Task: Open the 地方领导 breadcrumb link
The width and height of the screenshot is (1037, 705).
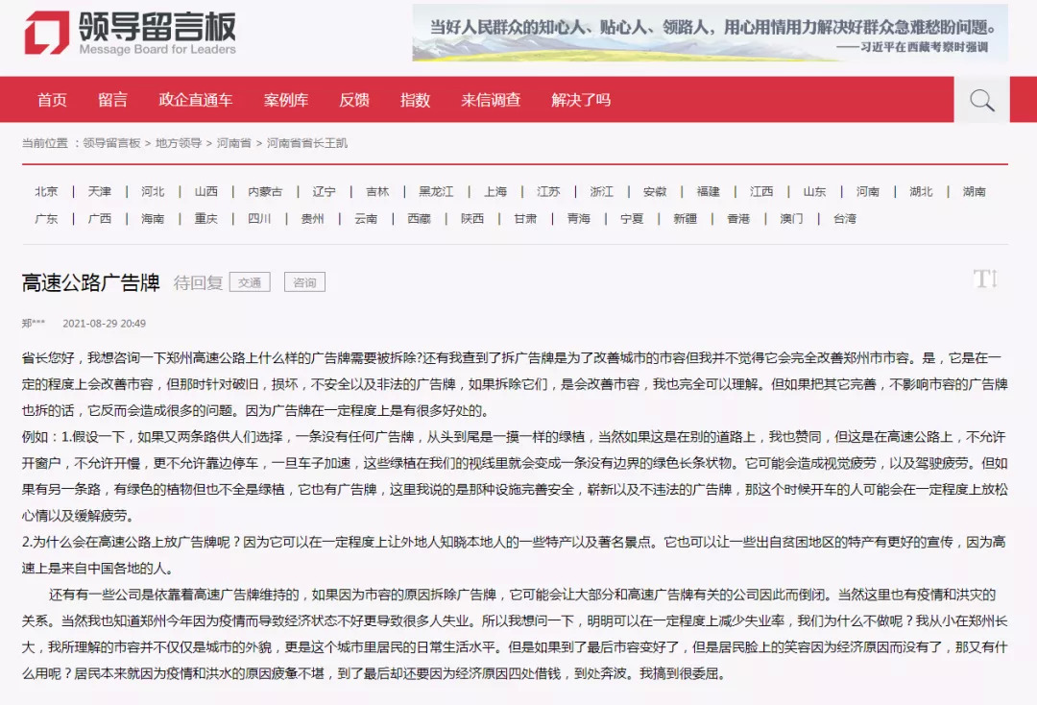Action: [179, 143]
